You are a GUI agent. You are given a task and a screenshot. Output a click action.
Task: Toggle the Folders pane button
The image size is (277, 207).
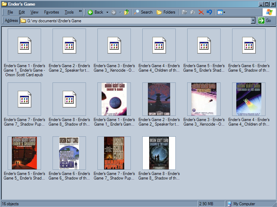click(x=166, y=12)
